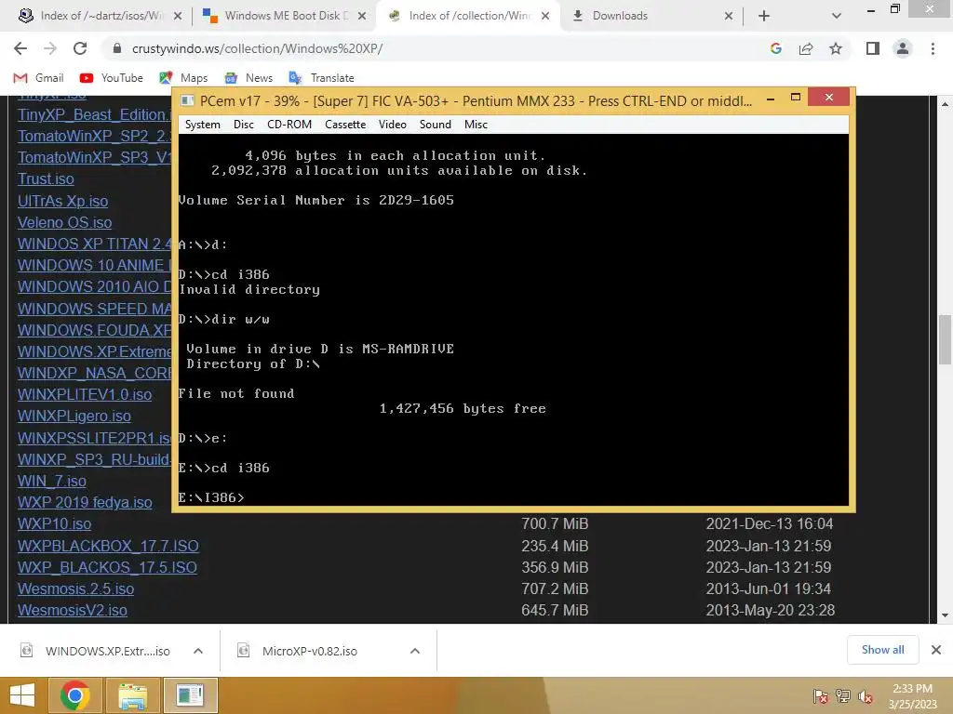
Task: Open PCem Cassette menu
Action: pos(345,125)
